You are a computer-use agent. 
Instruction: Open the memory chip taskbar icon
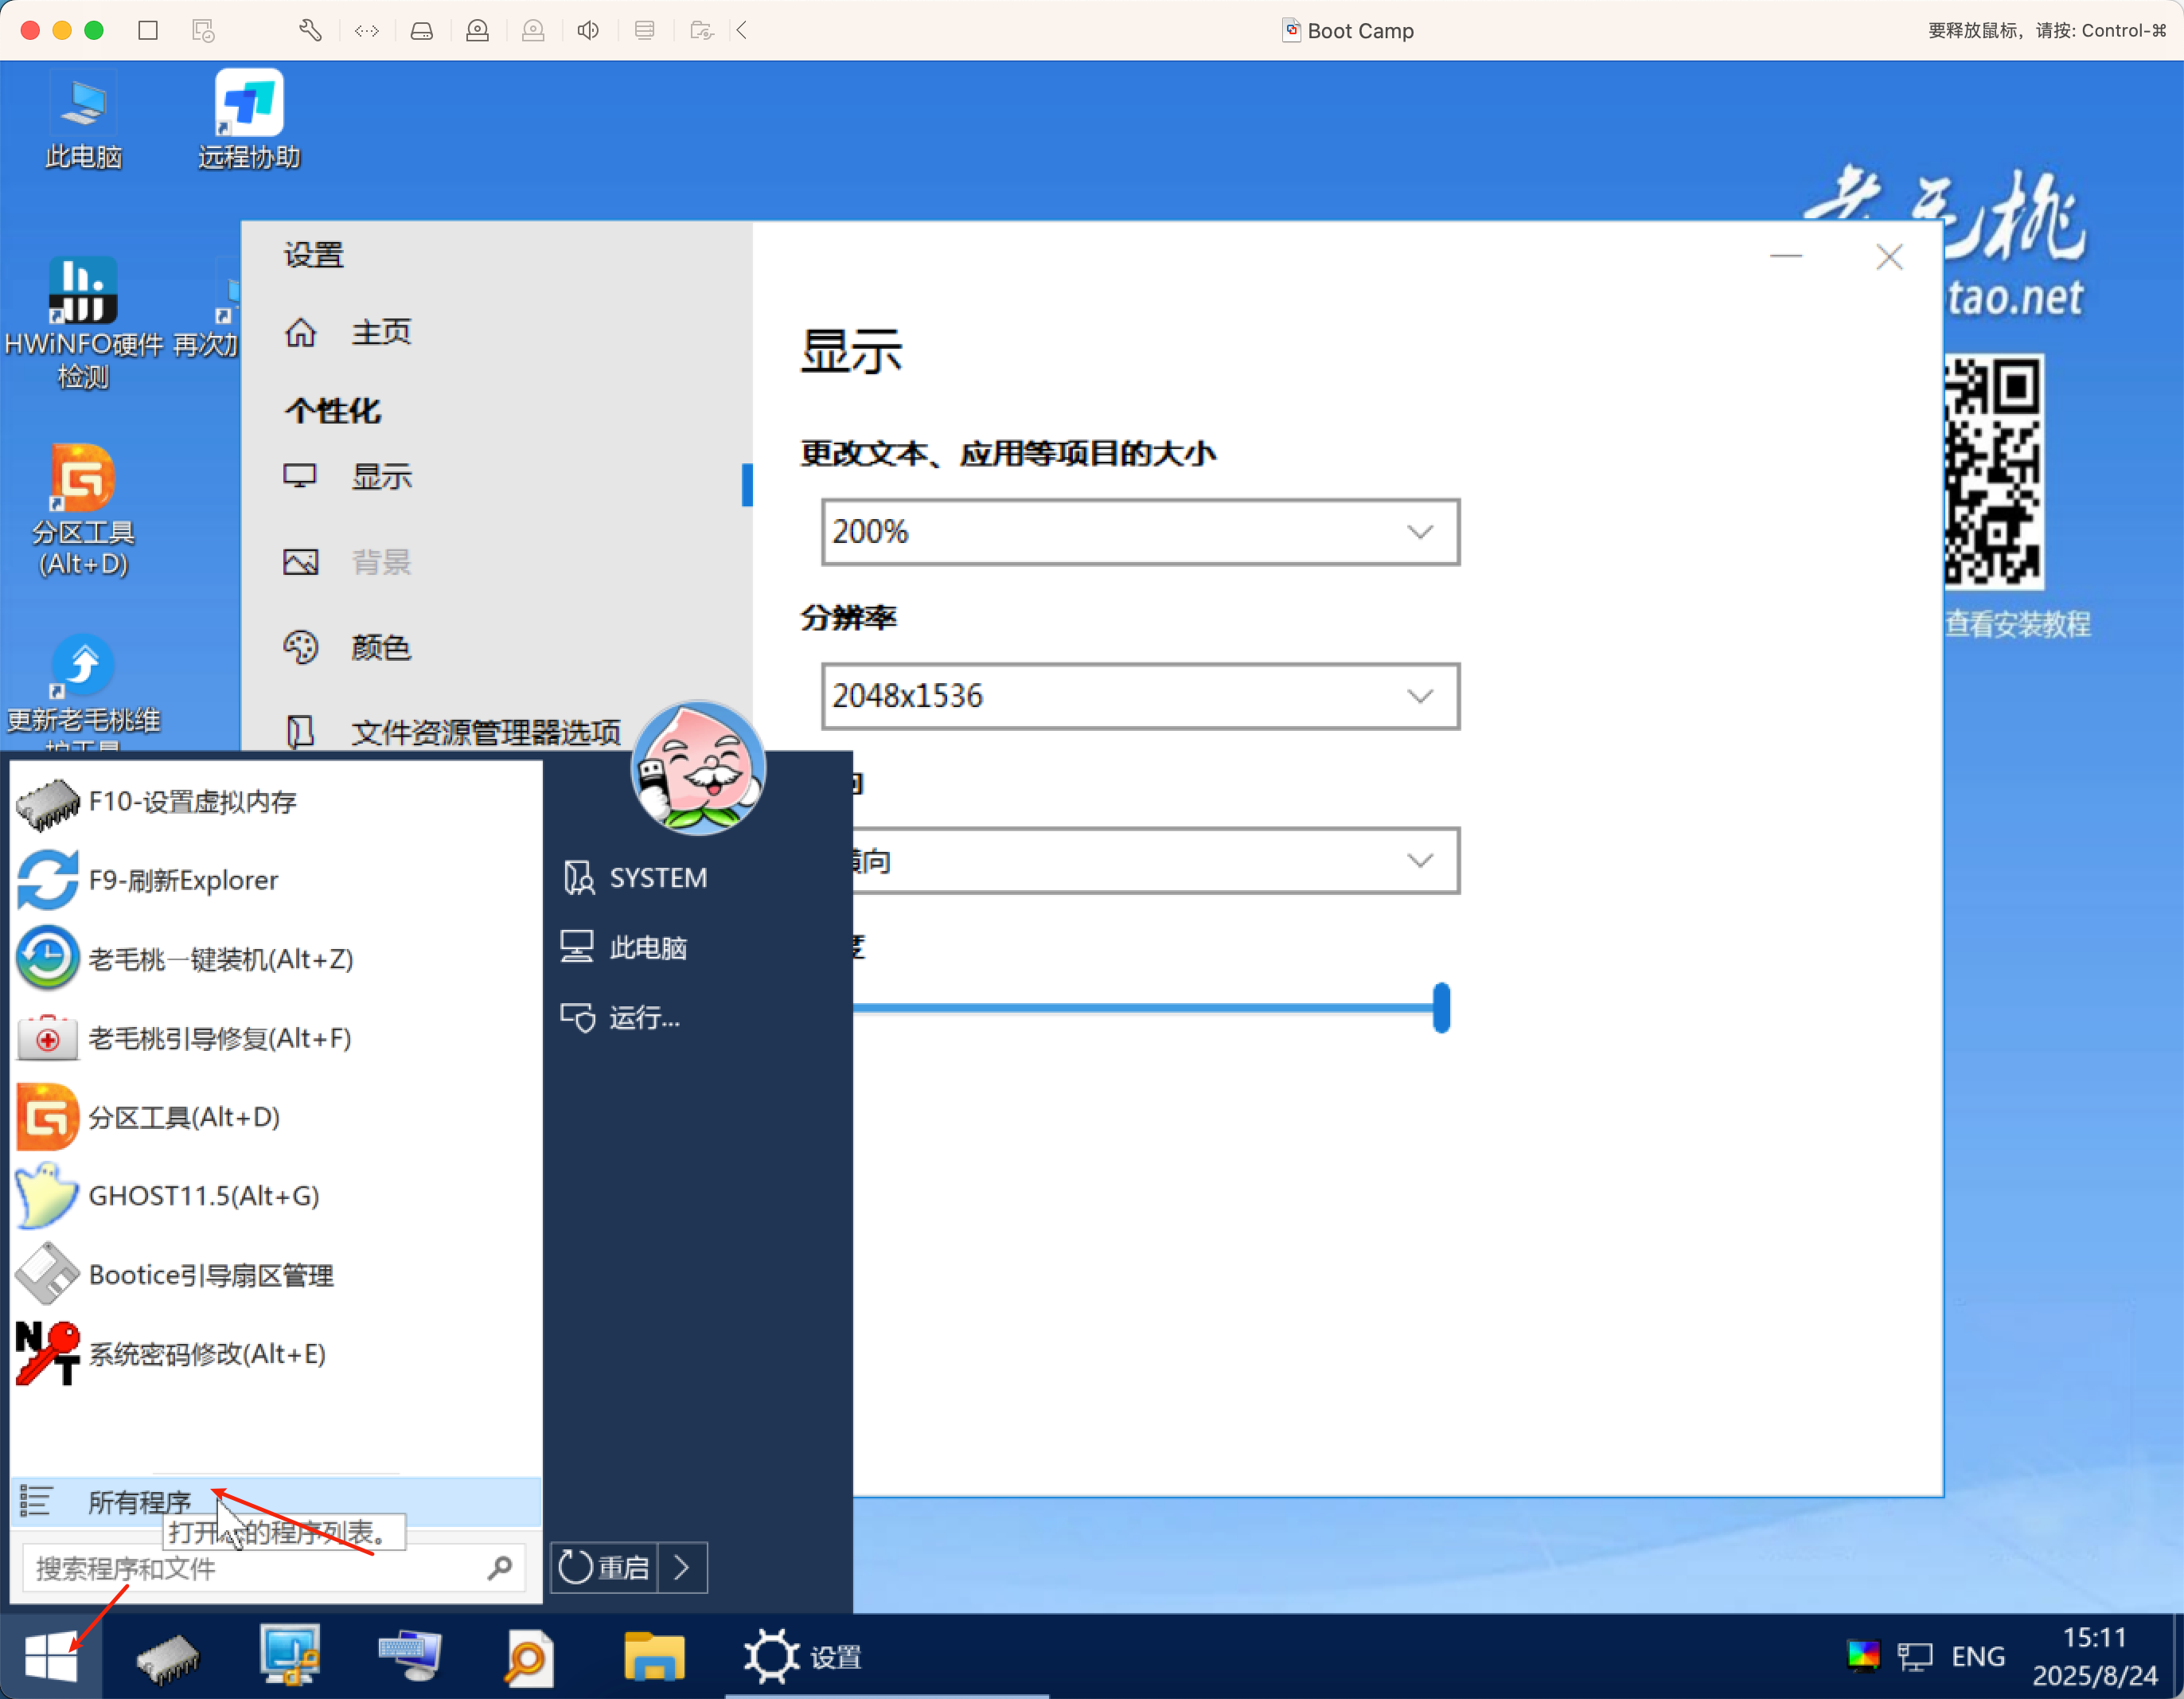(167, 1658)
